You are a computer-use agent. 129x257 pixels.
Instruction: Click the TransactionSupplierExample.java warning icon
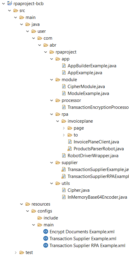[x=63, y=169]
